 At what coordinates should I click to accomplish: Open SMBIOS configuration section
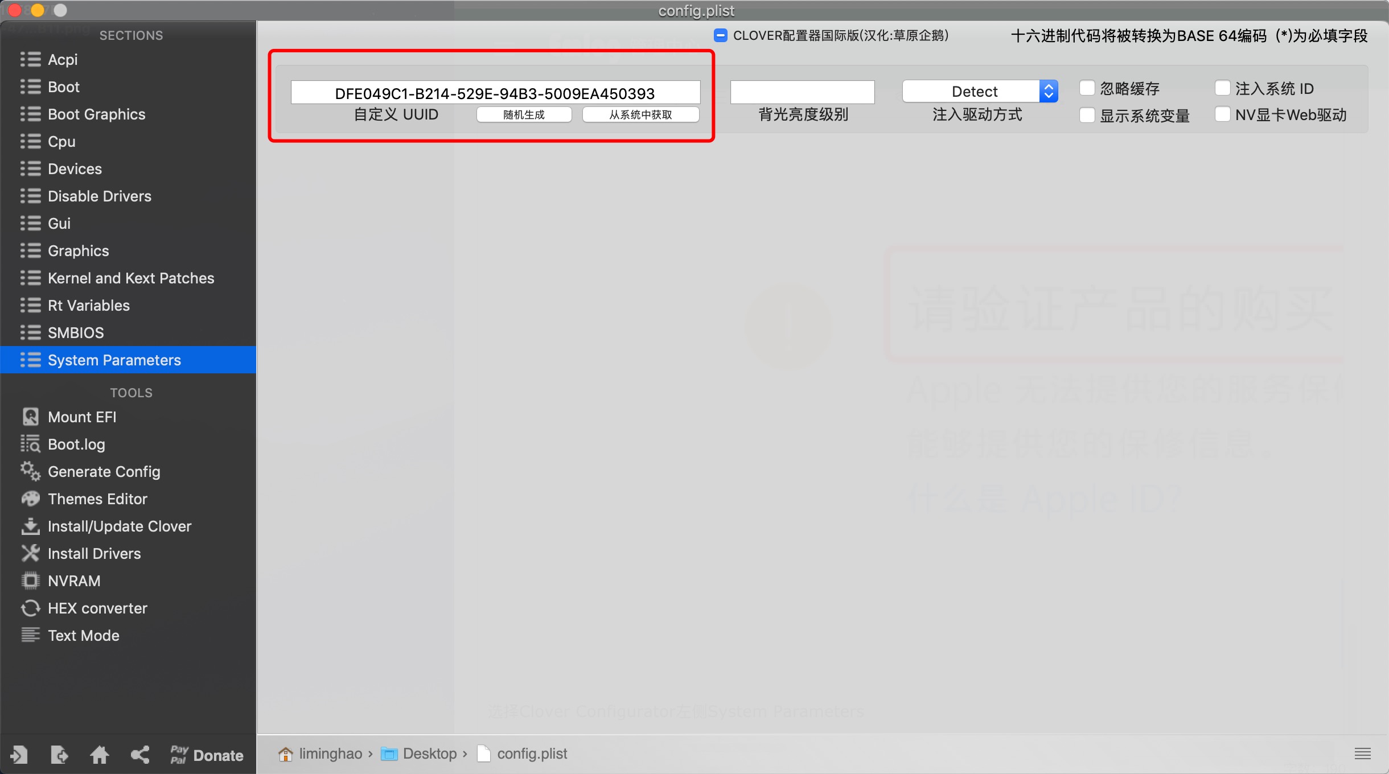coord(75,333)
